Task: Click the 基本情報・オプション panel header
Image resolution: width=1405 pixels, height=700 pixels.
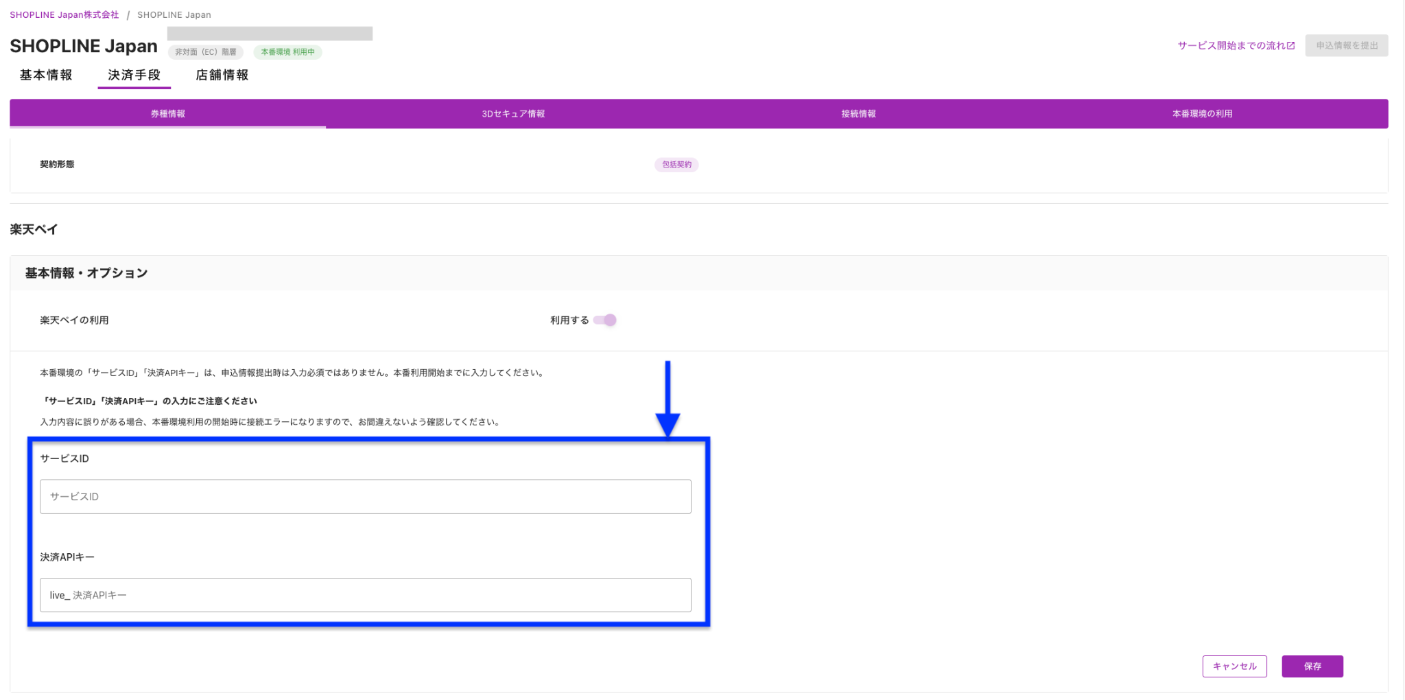Action: point(699,273)
